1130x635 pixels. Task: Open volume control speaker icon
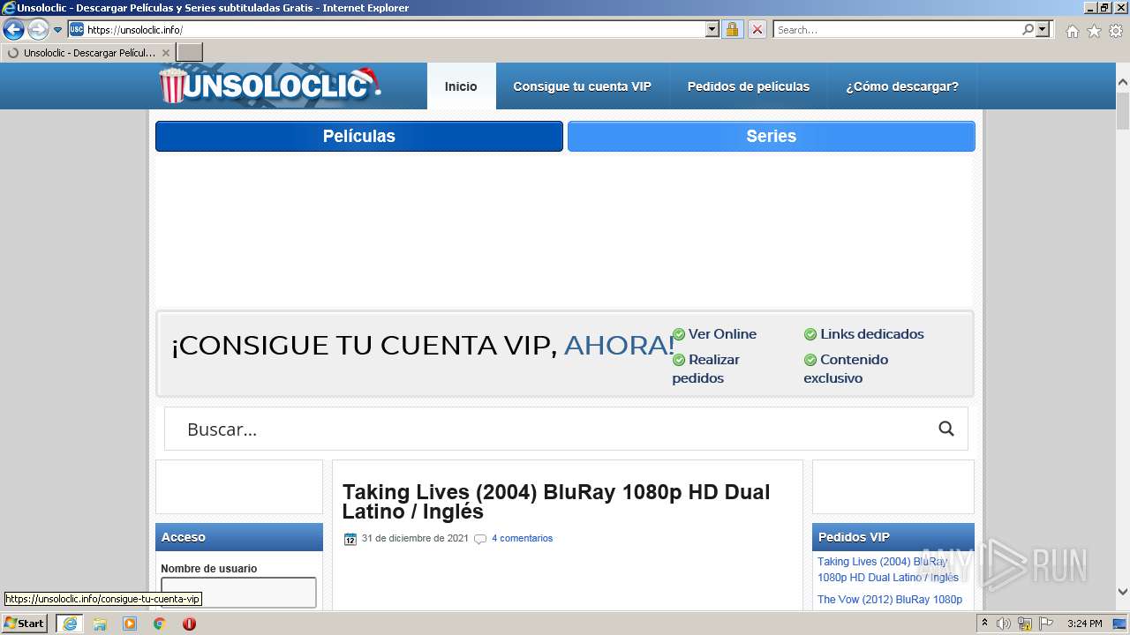(1004, 624)
